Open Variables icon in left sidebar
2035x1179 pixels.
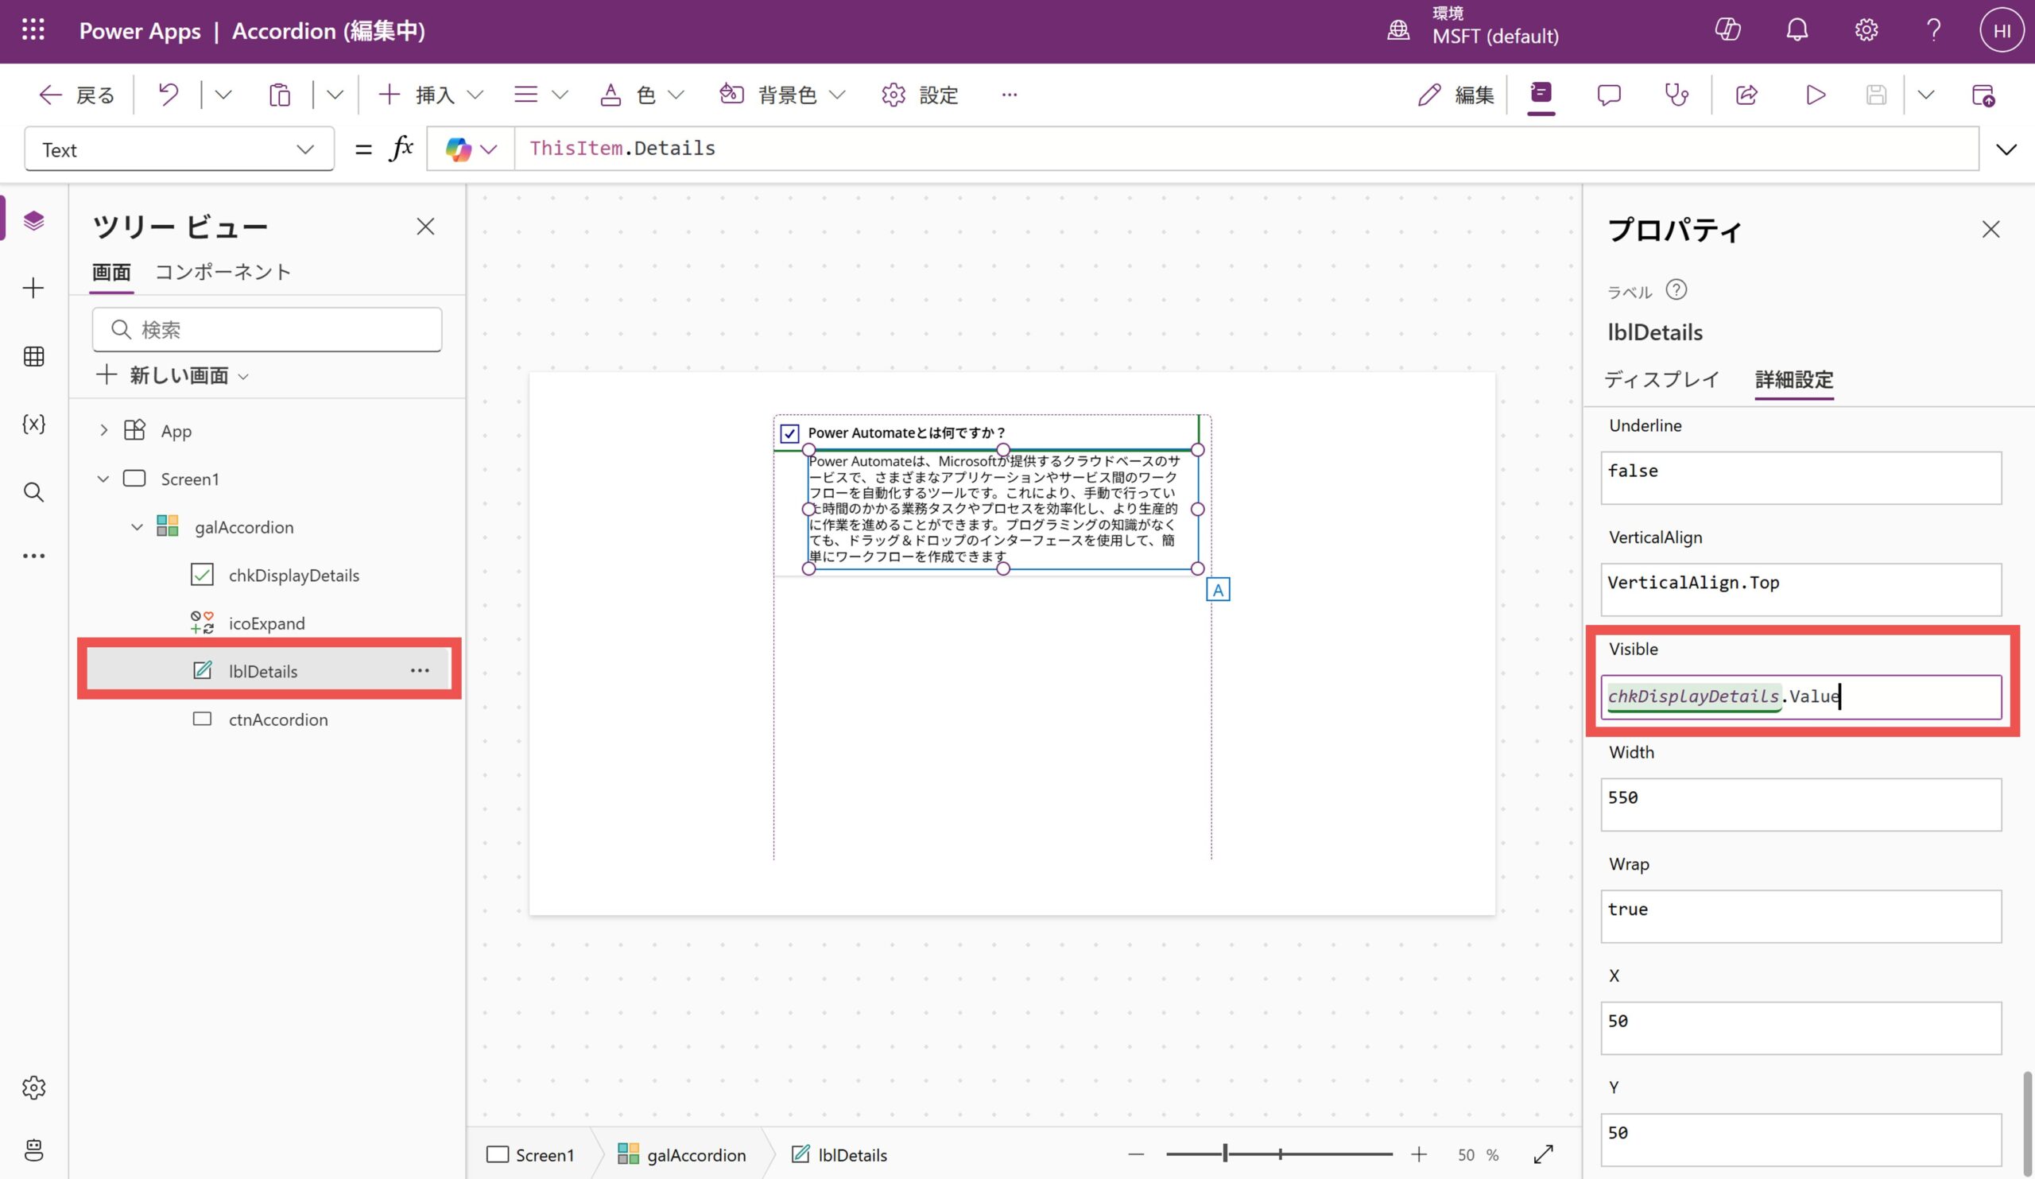pos(34,424)
